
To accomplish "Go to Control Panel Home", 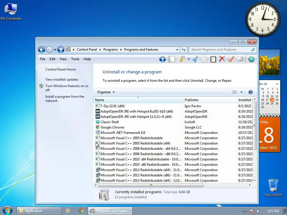I will click(x=61, y=69).
